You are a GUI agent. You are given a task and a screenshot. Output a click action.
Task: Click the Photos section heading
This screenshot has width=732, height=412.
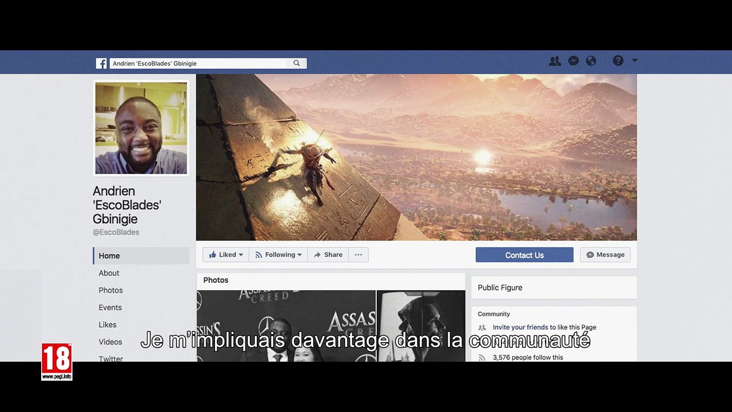pos(216,280)
